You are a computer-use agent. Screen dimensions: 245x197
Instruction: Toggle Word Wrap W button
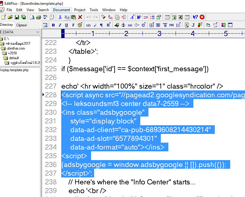(x=138, y=17)
